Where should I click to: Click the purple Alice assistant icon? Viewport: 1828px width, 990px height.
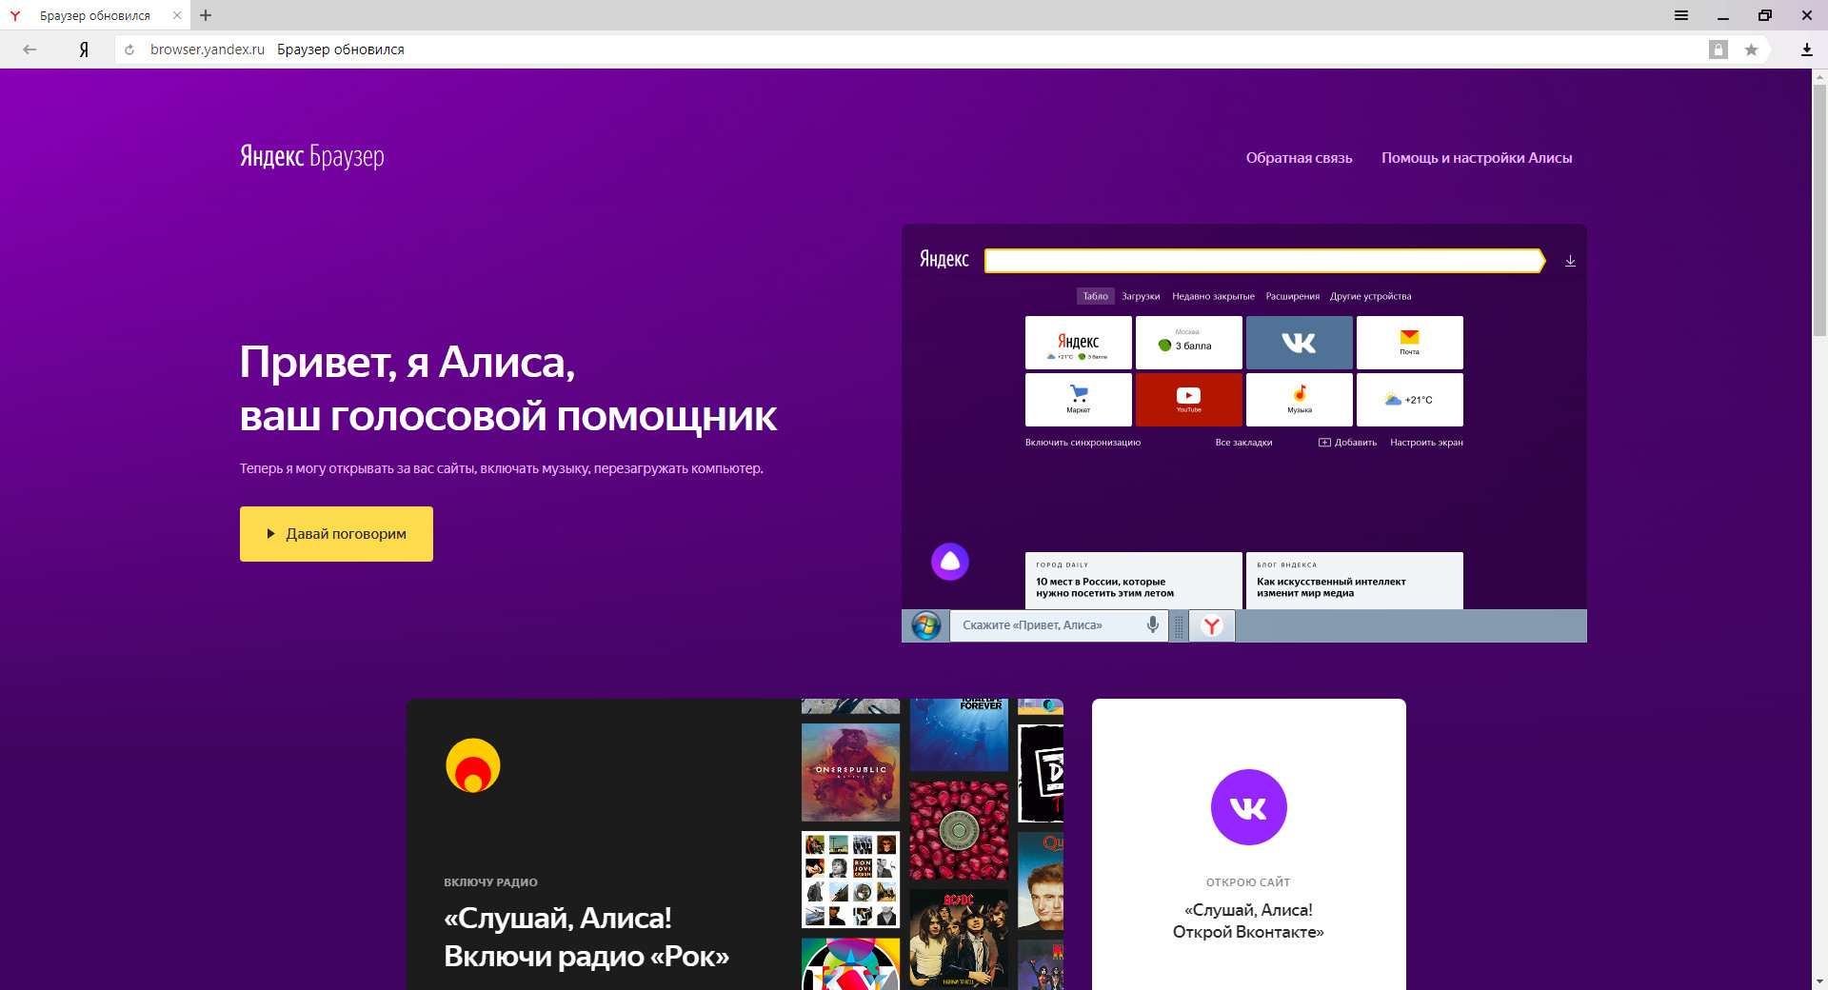[950, 562]
